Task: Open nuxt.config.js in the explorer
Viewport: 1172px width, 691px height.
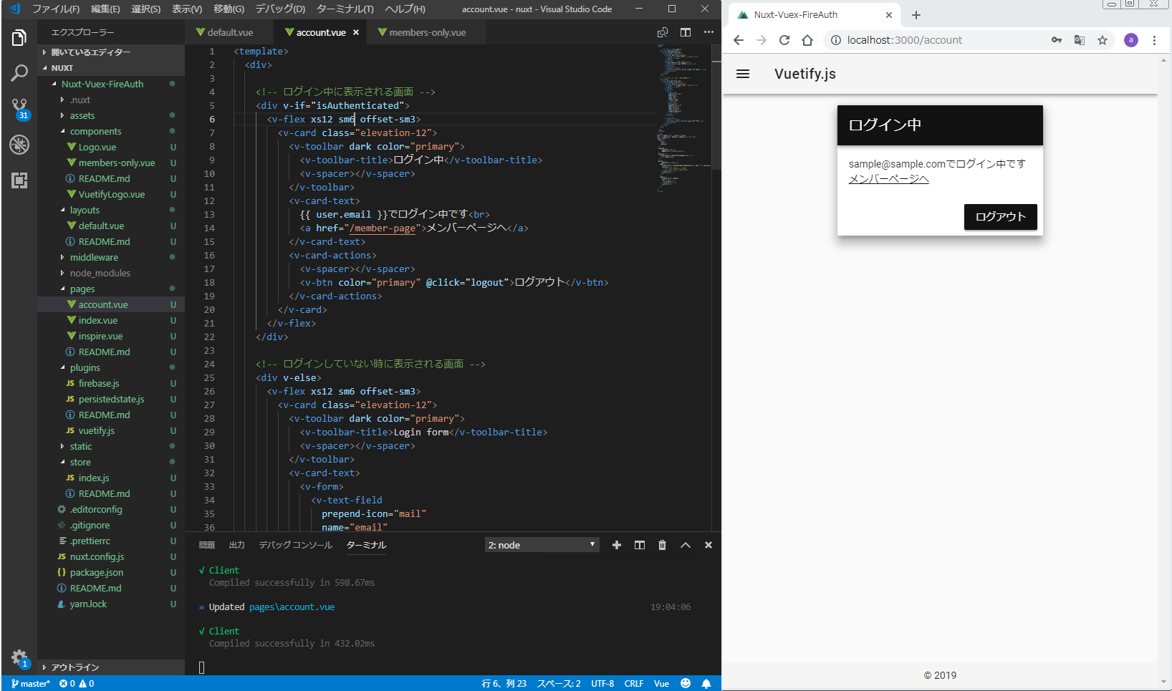Action: 97,557
